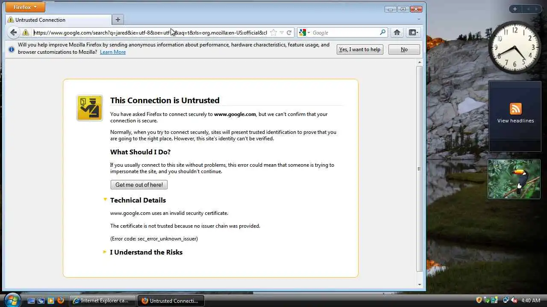547x307 pixels.
Task: Click the toucan slideshow gadget picture
Action: click(x=514, y=179)
